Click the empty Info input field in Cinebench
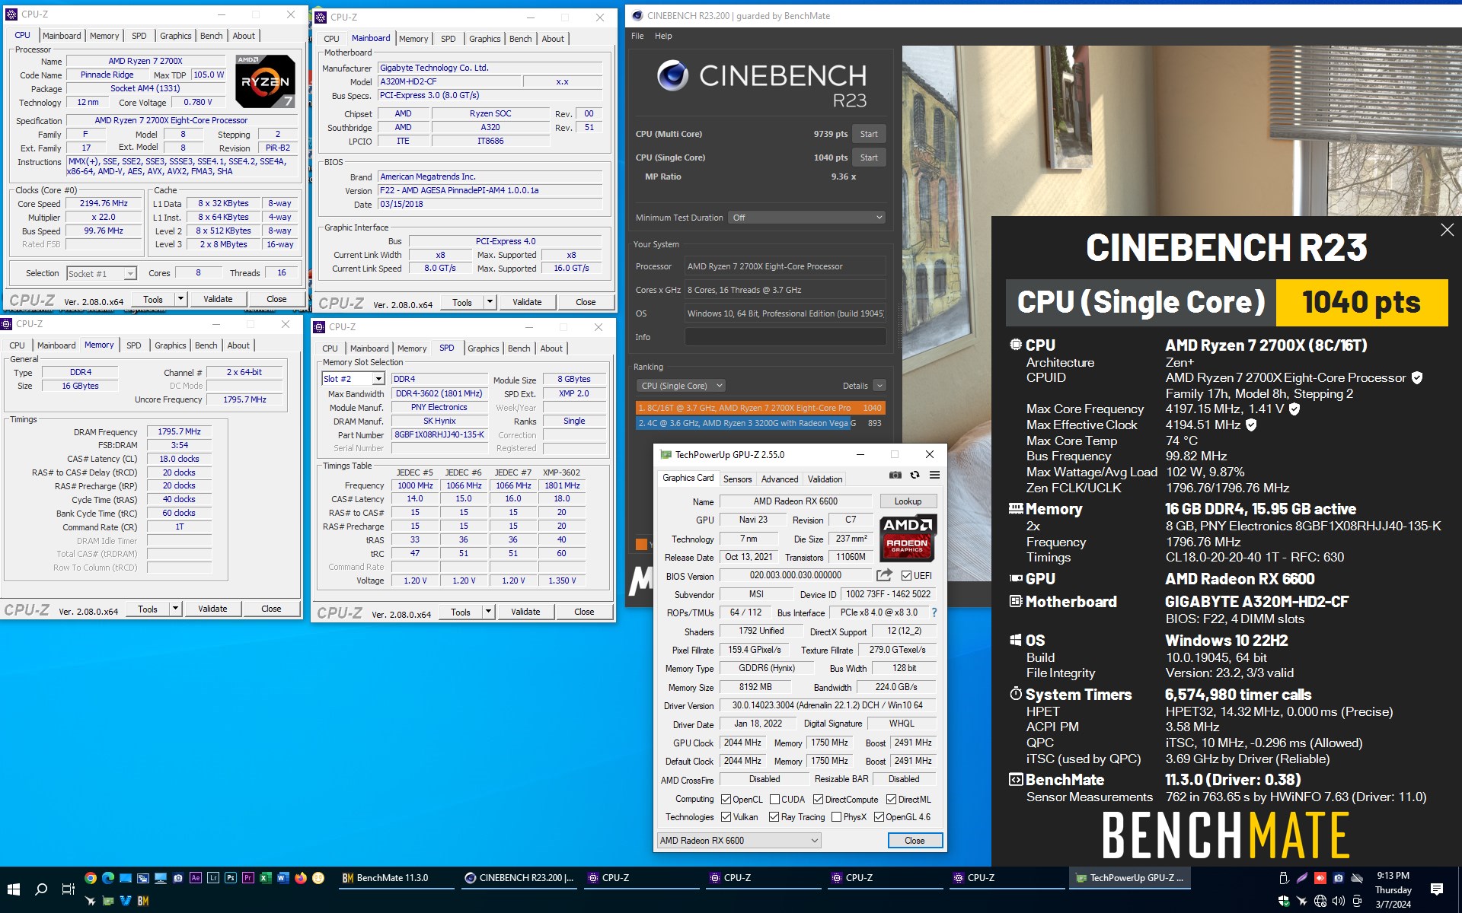 [x=785, y=337]
